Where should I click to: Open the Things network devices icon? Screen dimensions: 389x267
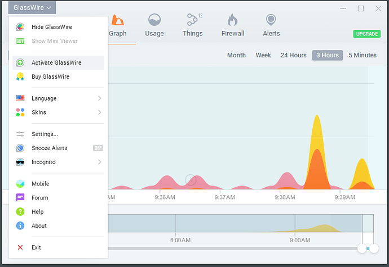click(x=192, y=20)
